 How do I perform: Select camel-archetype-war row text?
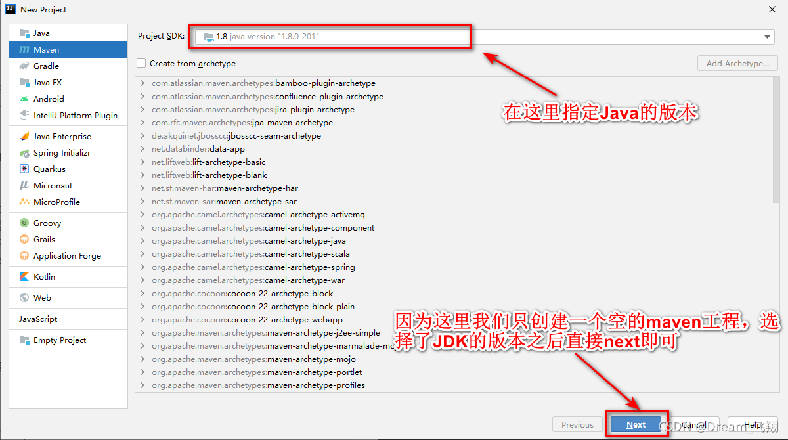(248, 280)
